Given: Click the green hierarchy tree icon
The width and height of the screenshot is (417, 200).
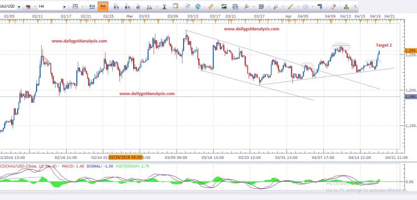Looking at the screenshot, I should [346, 7].
